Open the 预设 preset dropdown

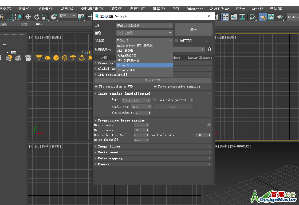pos(144,33)
